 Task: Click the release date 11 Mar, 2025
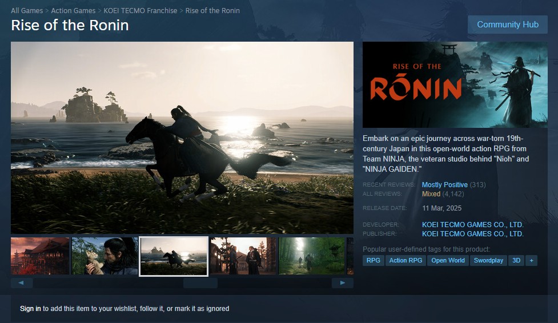441,208
